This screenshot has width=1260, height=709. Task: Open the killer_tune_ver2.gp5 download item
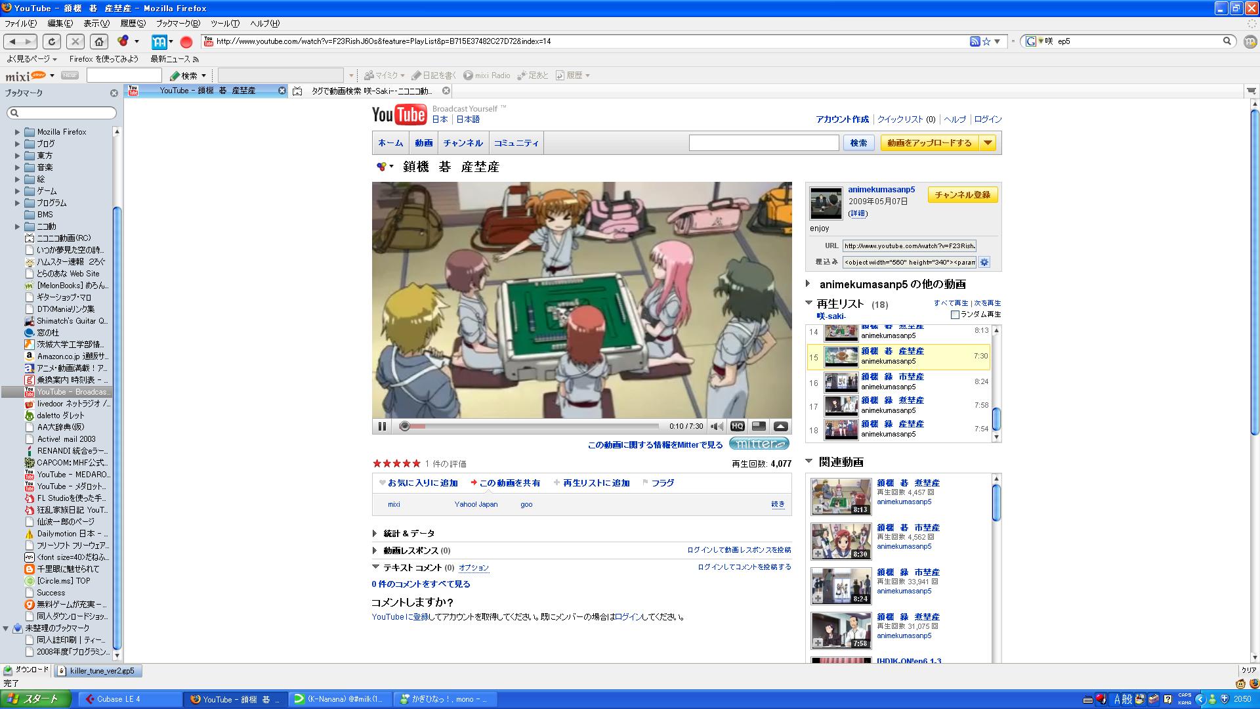pyautogui.click(x=97, y=670)
